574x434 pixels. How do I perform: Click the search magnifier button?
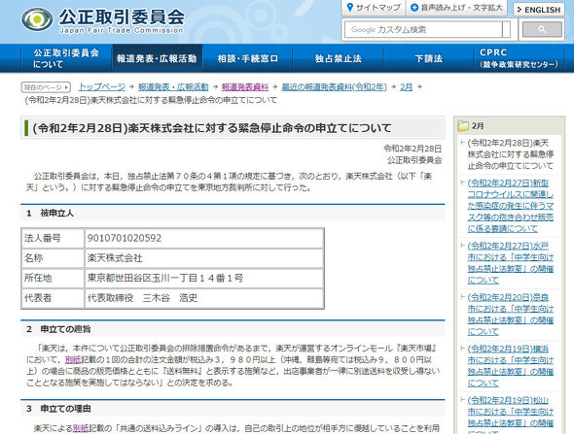click(x=542, y=29)
